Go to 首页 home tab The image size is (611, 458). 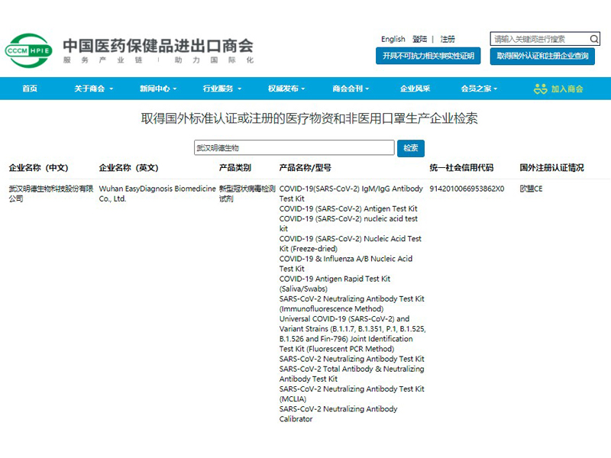[x=30, y=89]
